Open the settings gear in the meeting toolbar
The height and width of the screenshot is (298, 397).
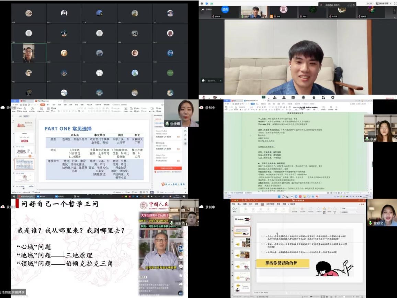coord(333,98)
